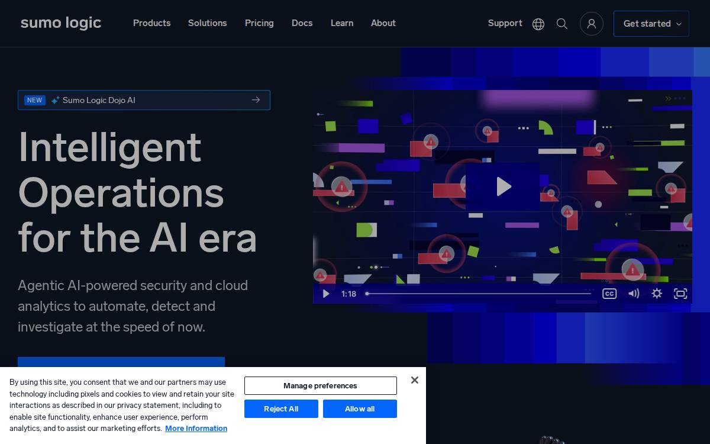
Task: Open the site search magnifier
Action: click(x=562, y=24)
